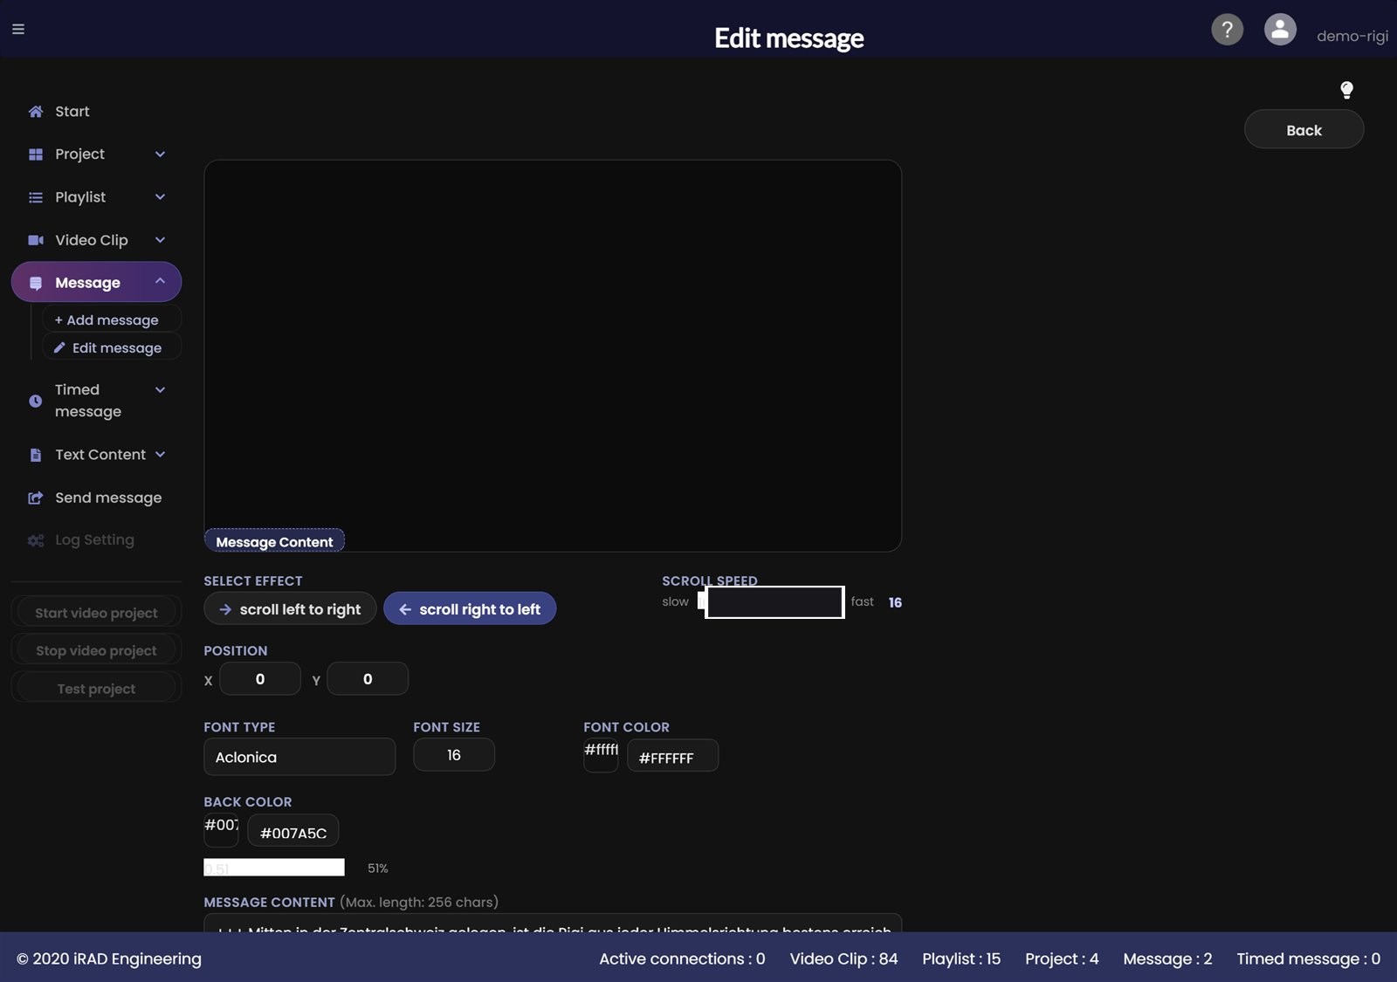Open the hamburger menu icon
The height and width of the screenshot is (982, 1397).
coord(18,29)
